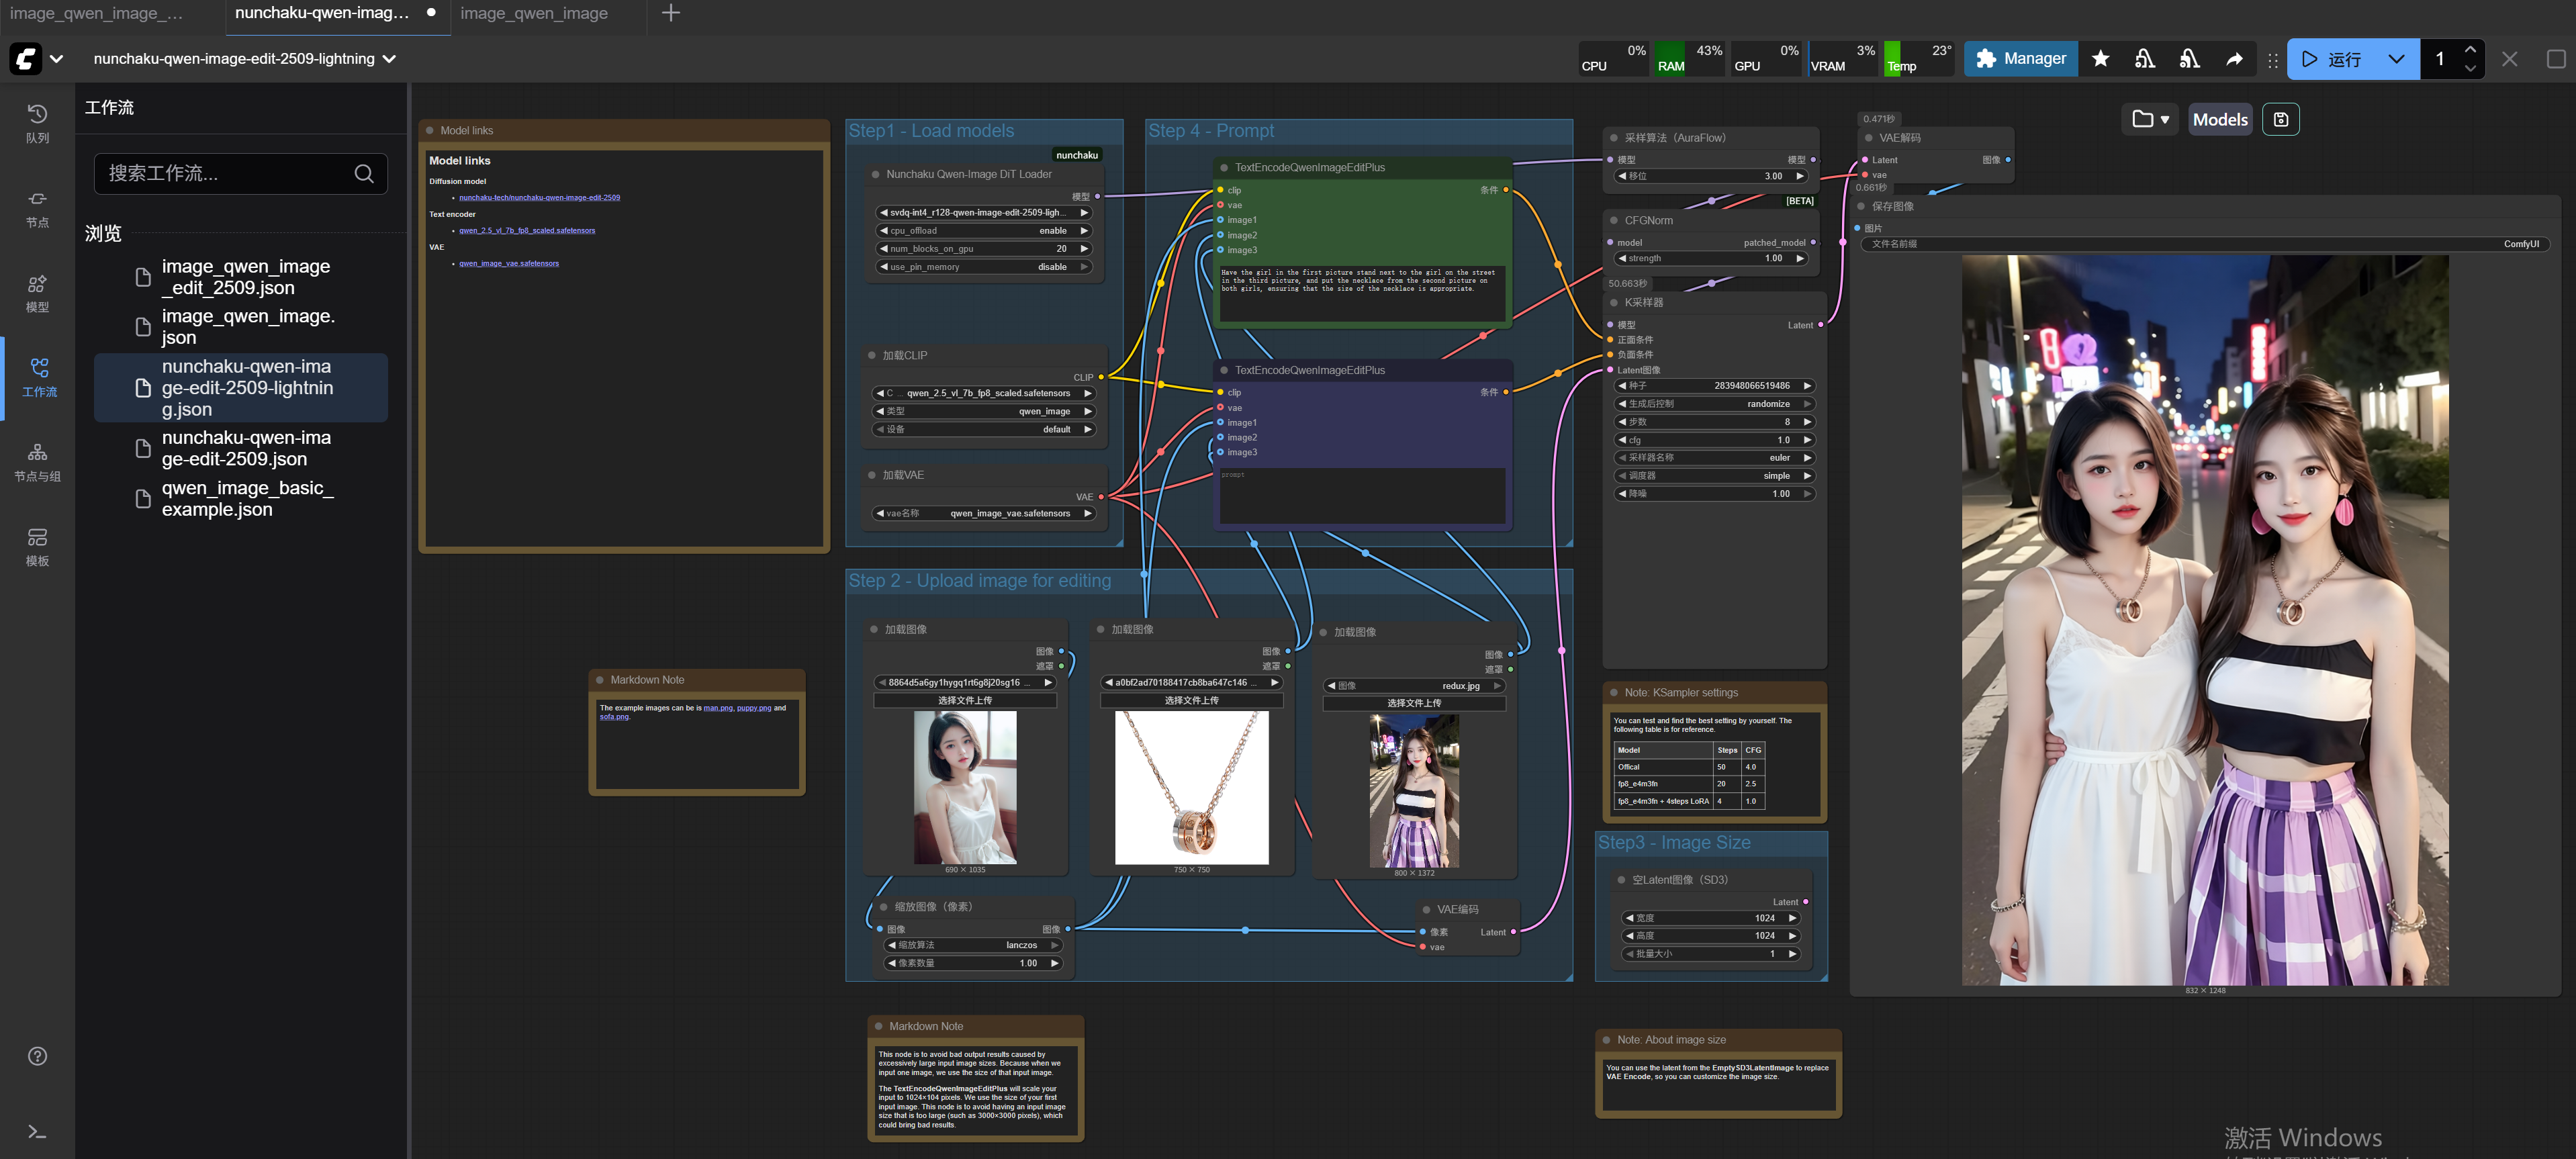This screenshot has width=2576, height=1159.
Task: Click the qwen_image_vae.safetensors link
Action: click(x=509, y=264)
